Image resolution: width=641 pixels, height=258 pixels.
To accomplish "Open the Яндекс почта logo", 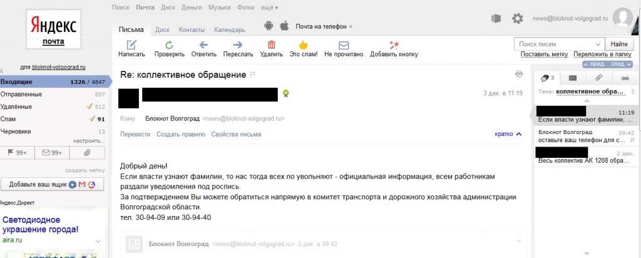I will click(x=54, y=29).
